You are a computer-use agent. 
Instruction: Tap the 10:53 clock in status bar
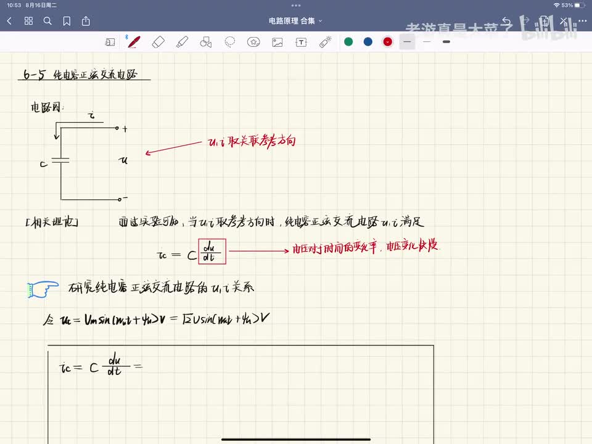pyautogui.click(x=14, y=6)
